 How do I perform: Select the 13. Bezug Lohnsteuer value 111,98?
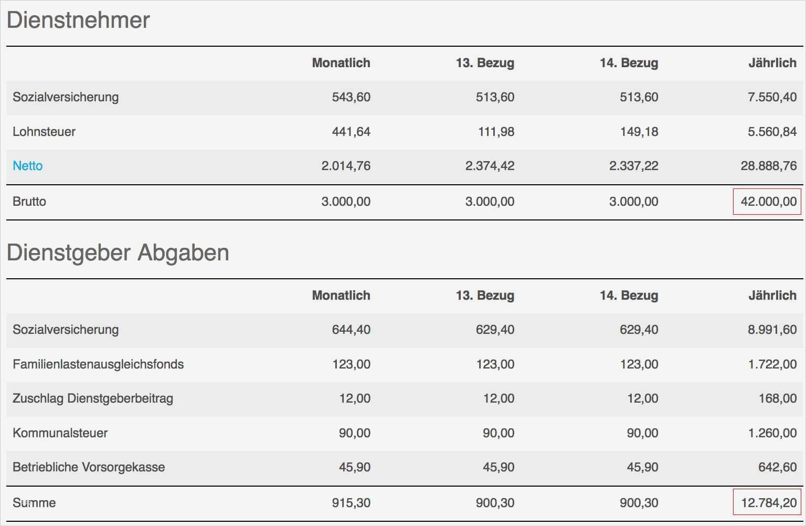[x=496, y=132]
